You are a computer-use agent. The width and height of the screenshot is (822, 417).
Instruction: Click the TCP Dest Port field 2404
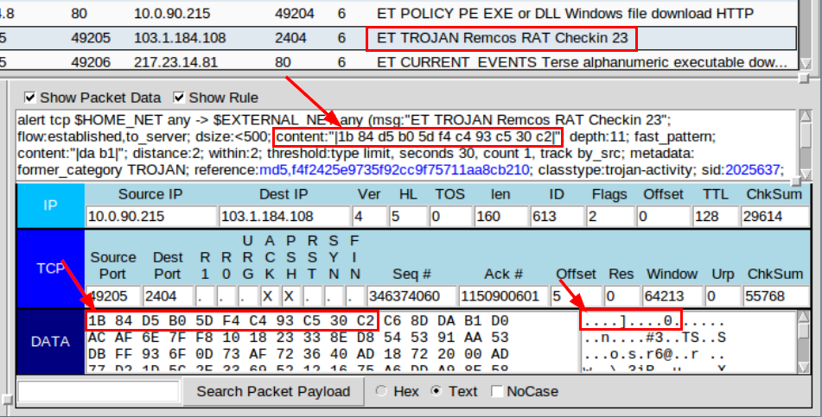168,296
